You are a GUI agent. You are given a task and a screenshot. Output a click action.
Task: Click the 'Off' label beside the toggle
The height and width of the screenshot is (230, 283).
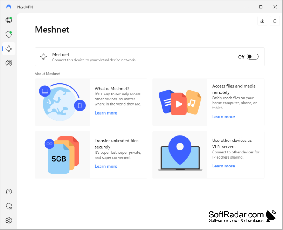(241, 57)
